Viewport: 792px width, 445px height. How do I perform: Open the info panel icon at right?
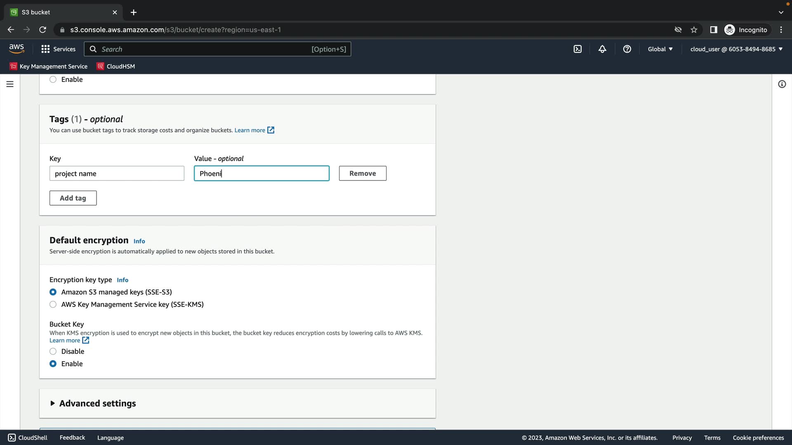coord(782,84)
